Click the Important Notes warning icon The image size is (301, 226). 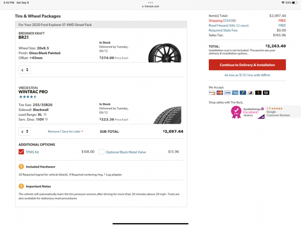pyautogui.click(x=21, y=186)
